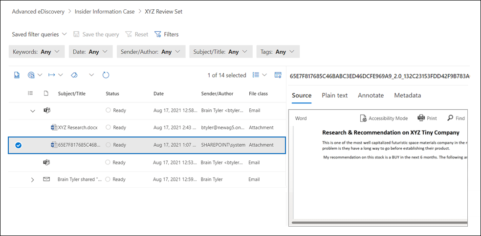Click the Find magnifier icon
The width and height of the screenshot is (481, 236).
(x=450, y=118)
